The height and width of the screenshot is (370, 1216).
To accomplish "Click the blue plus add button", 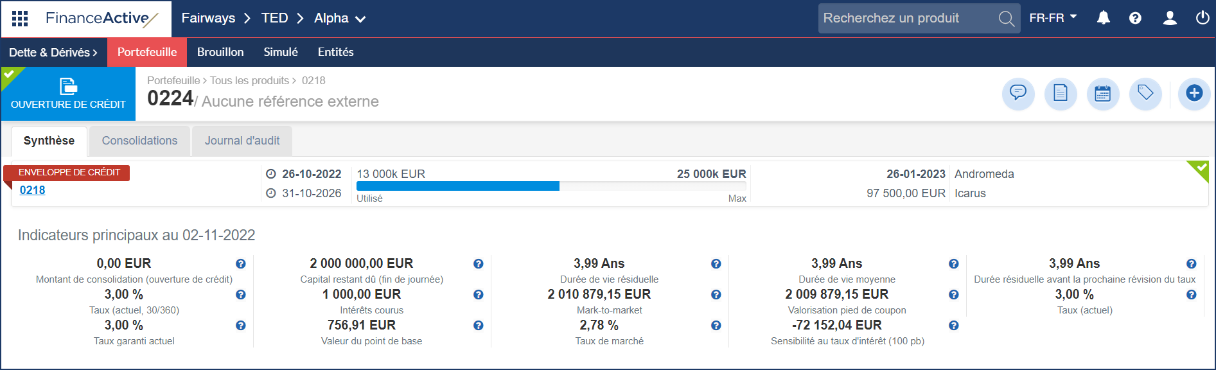I will tap(1194, 94).
